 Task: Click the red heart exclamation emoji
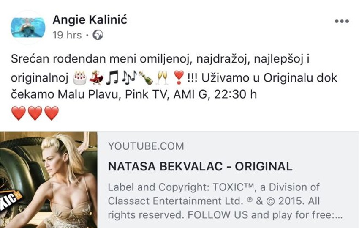coord(179,77)
